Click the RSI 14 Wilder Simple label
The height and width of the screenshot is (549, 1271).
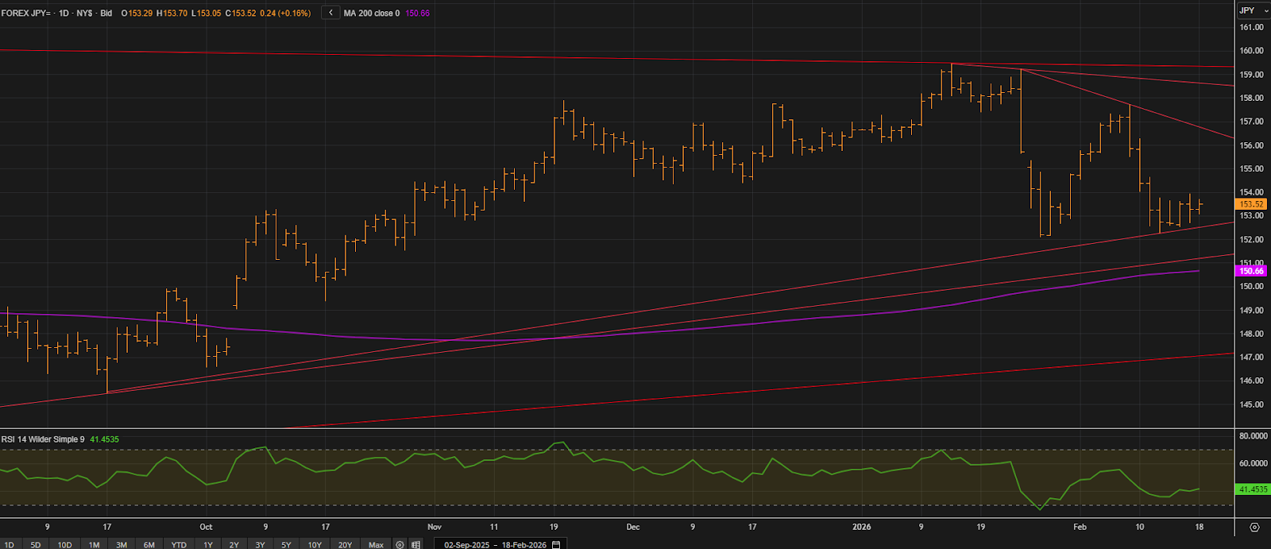pyautogui.click(x=43, y=439)
